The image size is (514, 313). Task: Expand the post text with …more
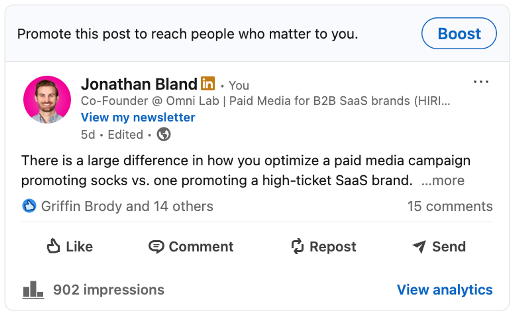[x=443, y=181]
